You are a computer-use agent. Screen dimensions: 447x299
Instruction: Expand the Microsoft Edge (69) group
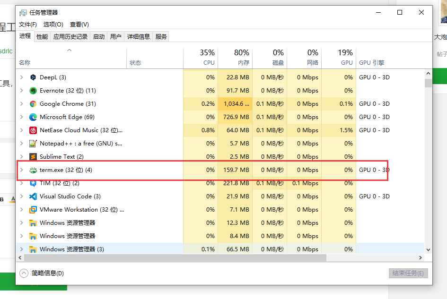click(22, 117)
